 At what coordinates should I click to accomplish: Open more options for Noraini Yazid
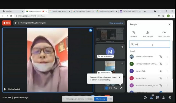[x=167, y=78]
